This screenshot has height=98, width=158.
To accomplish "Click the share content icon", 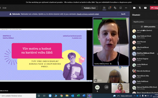I will pyautogui.click(x=145, y=8).
